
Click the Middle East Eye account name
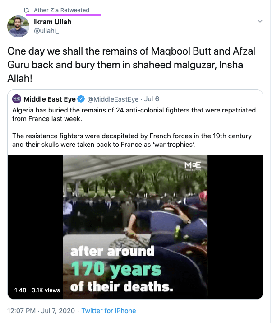[x=50, y=99]
